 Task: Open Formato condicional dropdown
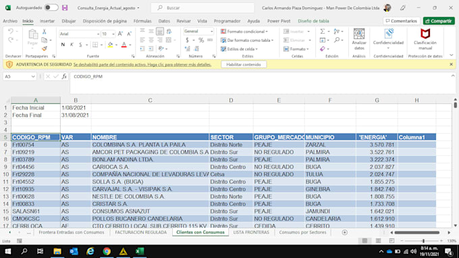[x=244, y=31]
